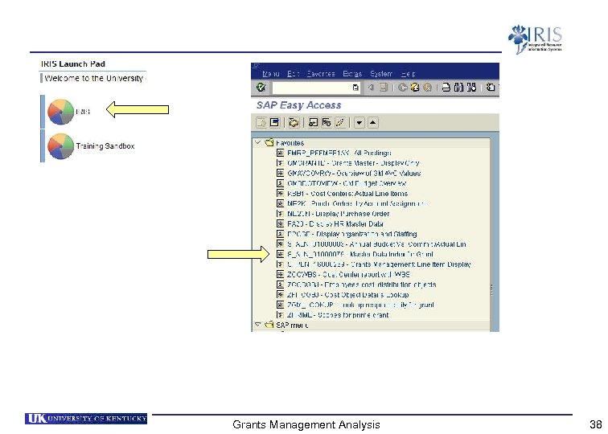This screenshot has height=434, width=608.
Task: Select 'Employees cost distribution objects' favorite
Action: click(362, 285)
